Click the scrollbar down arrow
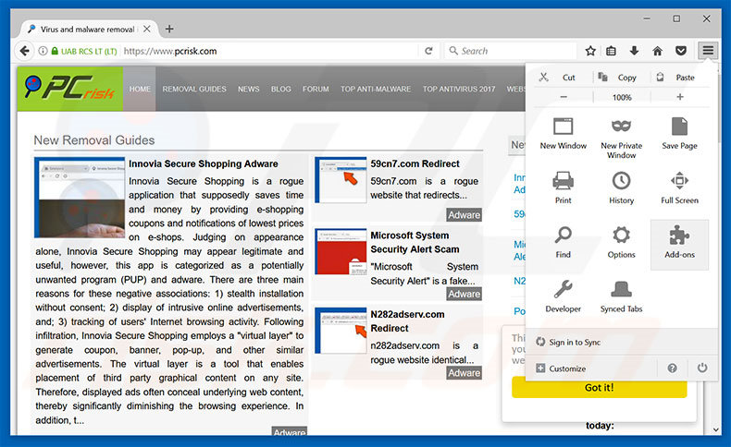The image size is (731, 447). pyautogui.click(x=716, y=429)
